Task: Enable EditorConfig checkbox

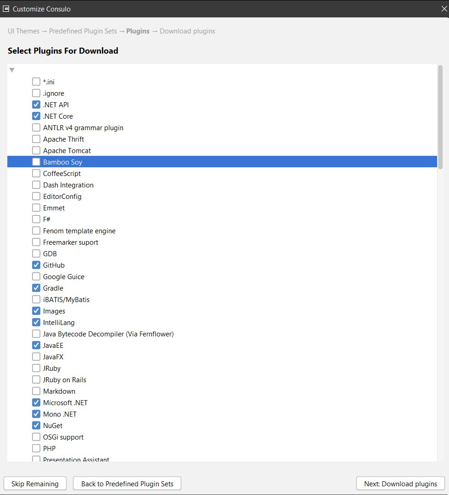Action: point(36,196)
